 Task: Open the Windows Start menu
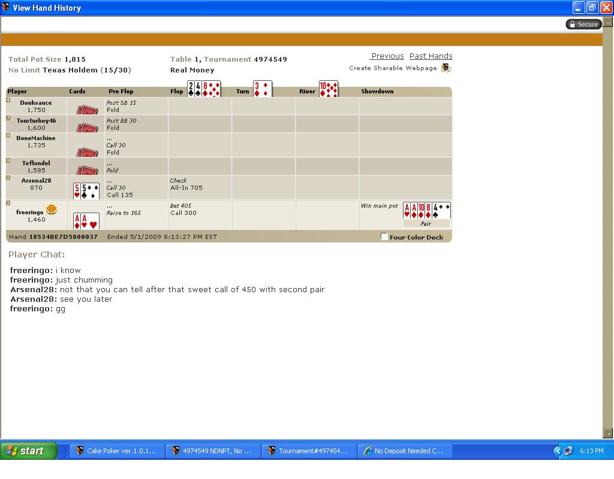[28, 451]
